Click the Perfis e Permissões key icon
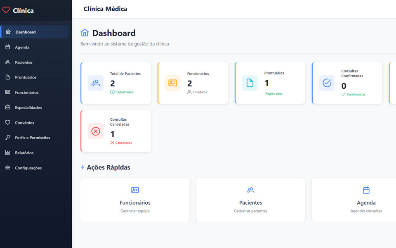Screen dimensions: 396x248 tap(8, 137)
